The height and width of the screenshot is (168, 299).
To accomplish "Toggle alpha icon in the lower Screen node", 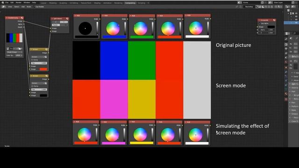I will click(x=46, y=83).
